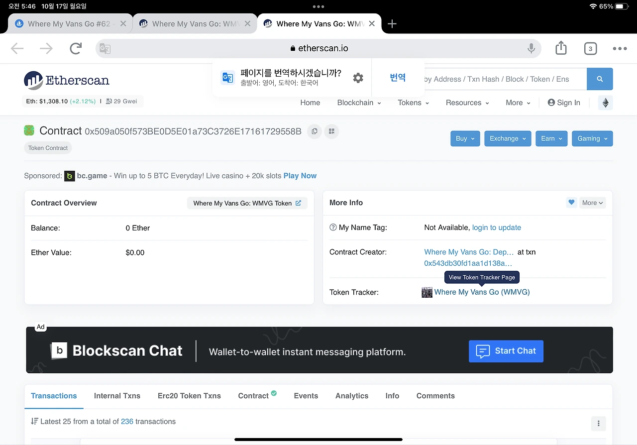Close the active Where My Vans Go tab
Viewport: 637px width, 445px height.
[x=372, y=24]
